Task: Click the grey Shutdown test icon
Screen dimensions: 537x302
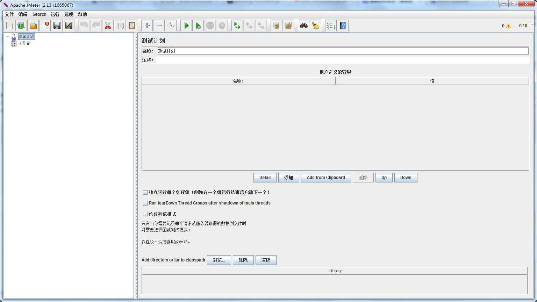Action: pyautogui.click(x=222, y=26)
